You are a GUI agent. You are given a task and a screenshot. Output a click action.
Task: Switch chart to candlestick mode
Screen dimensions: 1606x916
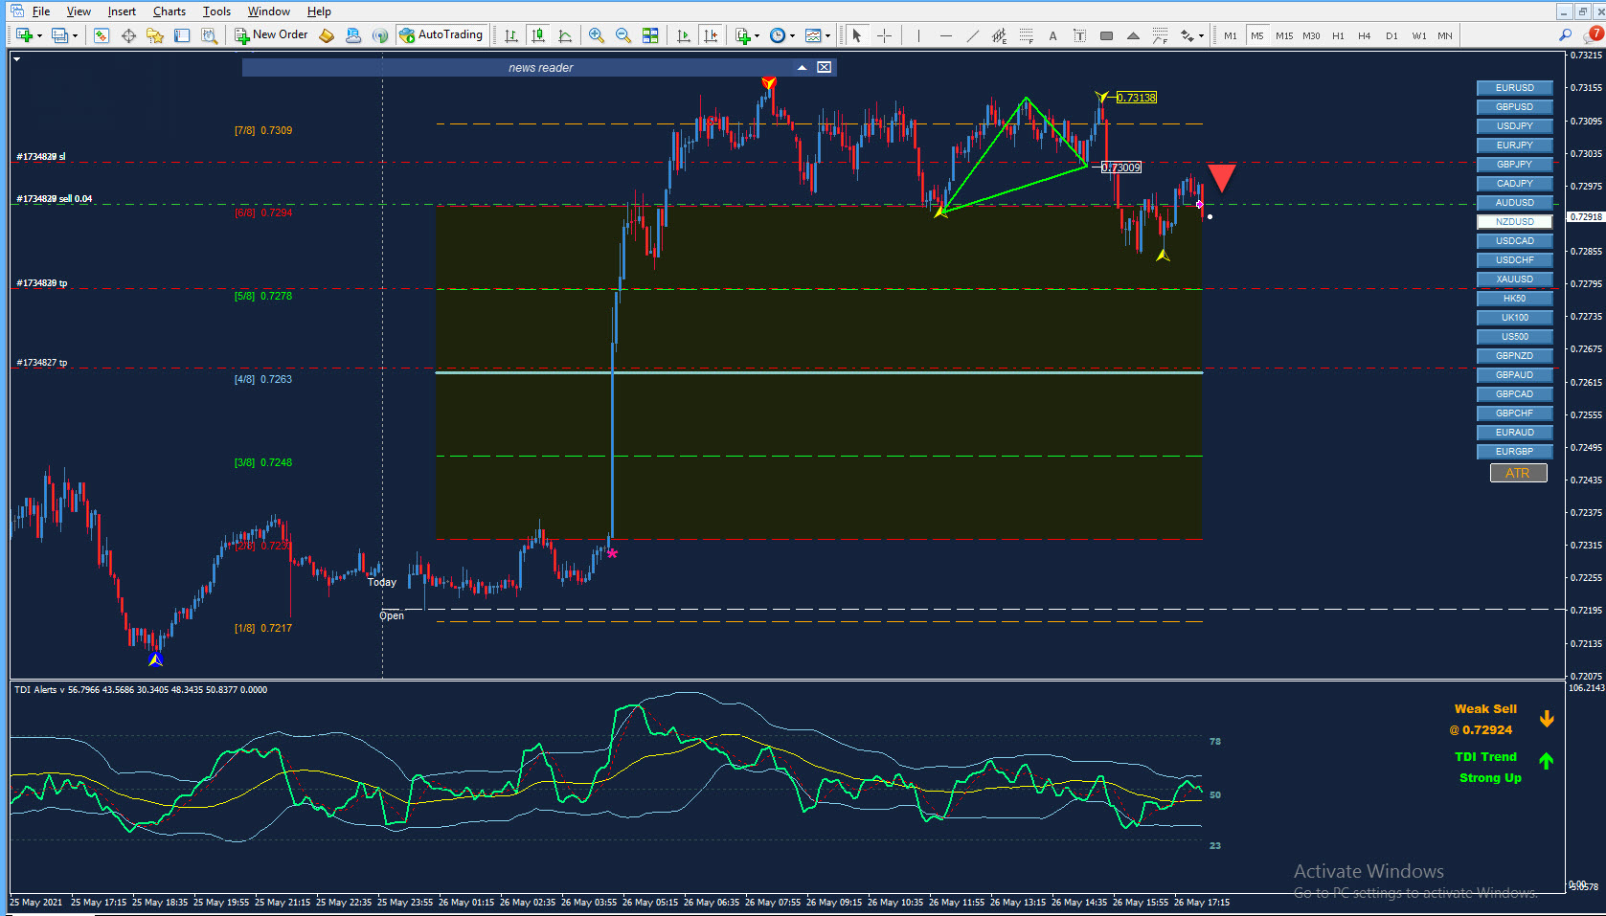pos(538,35)
